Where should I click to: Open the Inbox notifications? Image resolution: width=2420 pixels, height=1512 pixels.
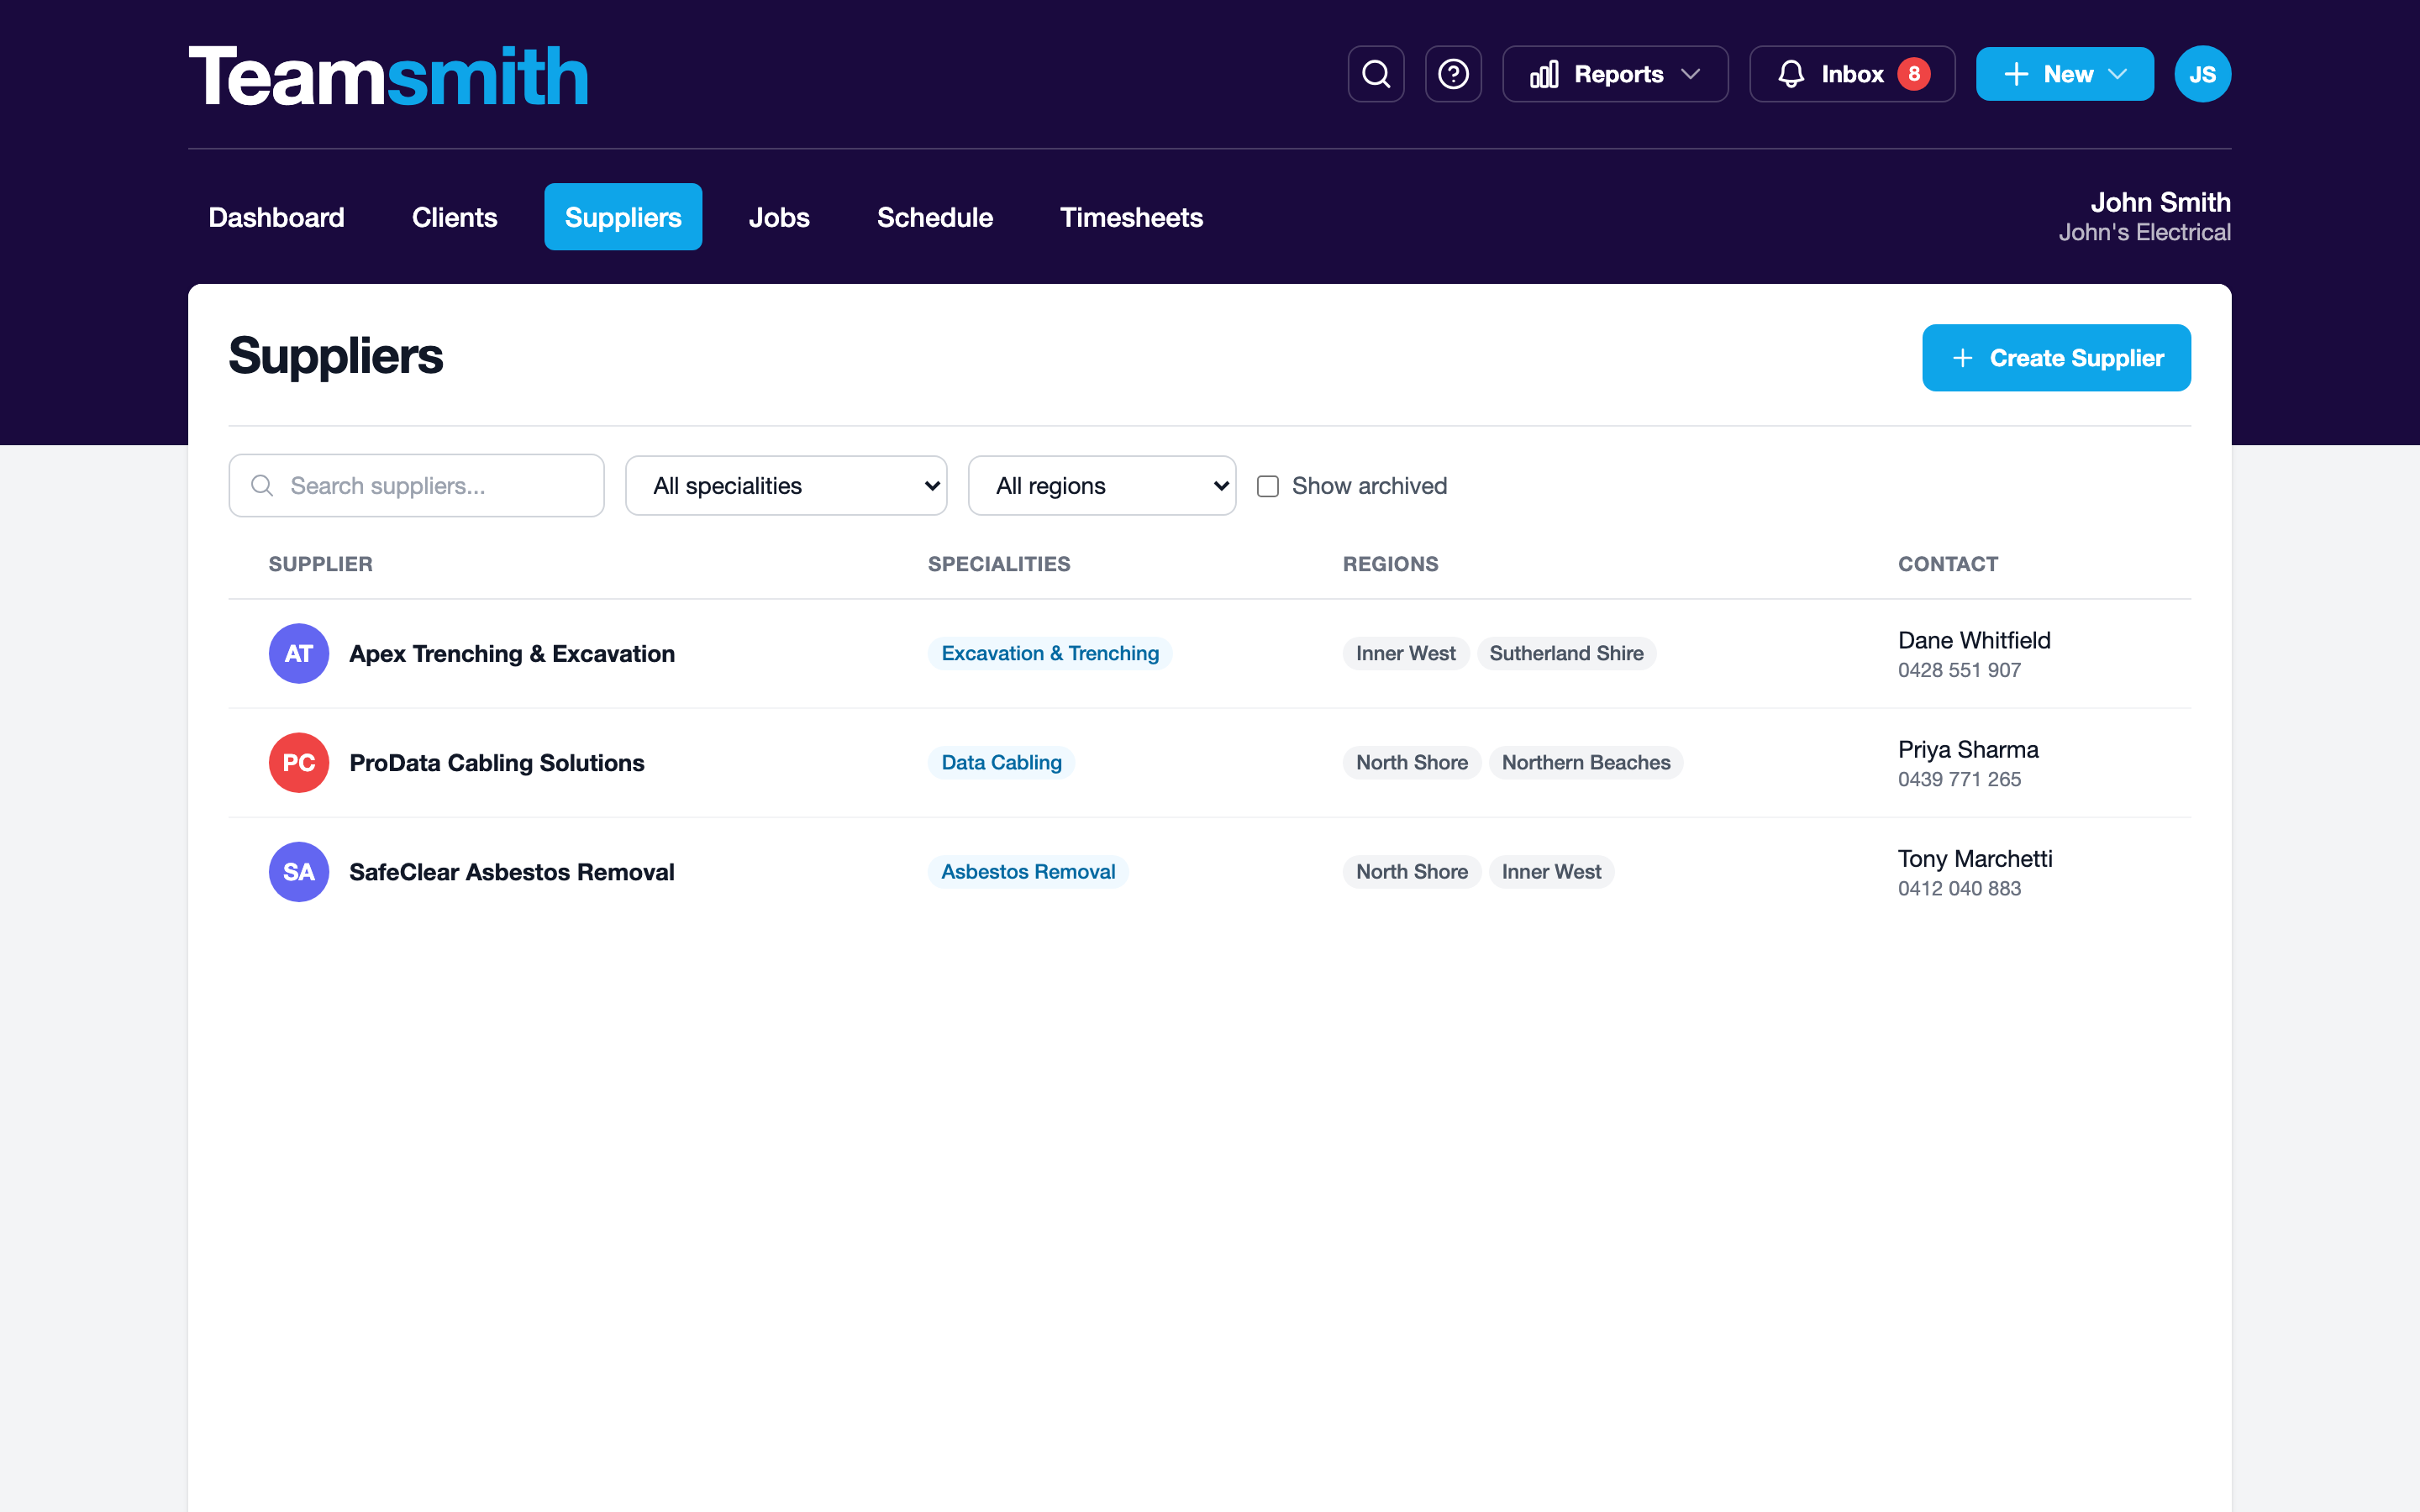1852,74
